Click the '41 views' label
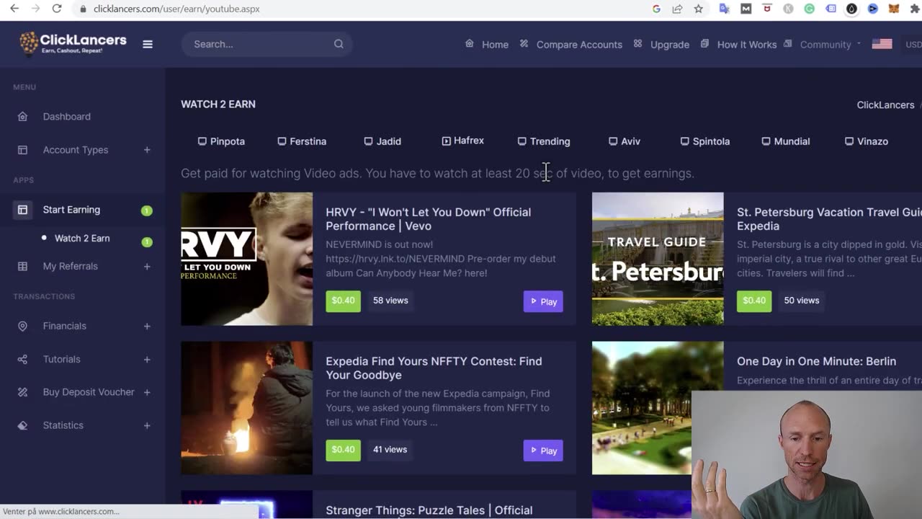The image size is (922, 519). click(390, 450)
